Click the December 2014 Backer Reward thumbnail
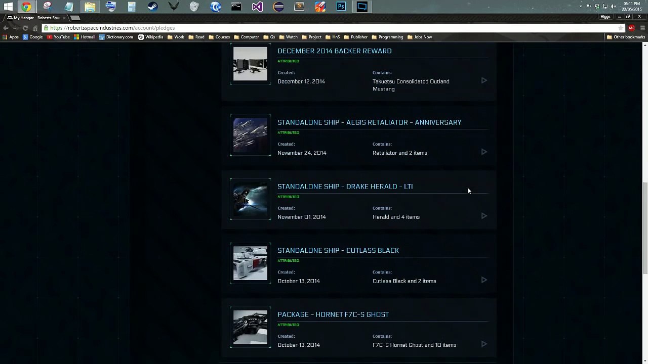This screenshot has height=364, width=648. (x=250, y=64)
